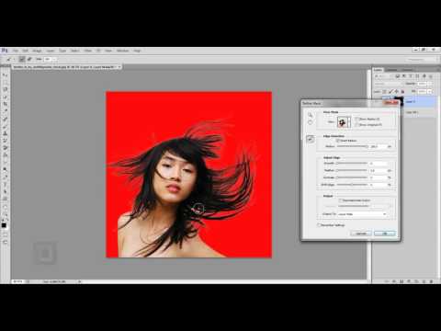Click the Contrast value input field

tap(378, 177)
